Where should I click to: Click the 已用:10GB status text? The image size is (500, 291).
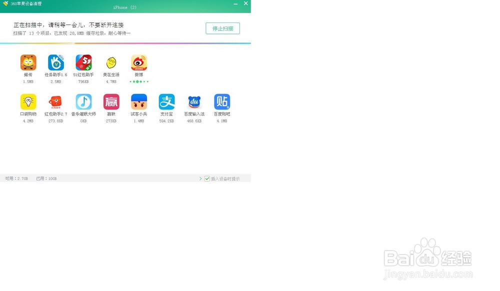pyautogui.click(x=46, y=178)
